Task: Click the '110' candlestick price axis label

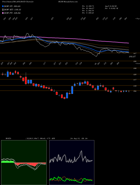Action: point(135,86)
